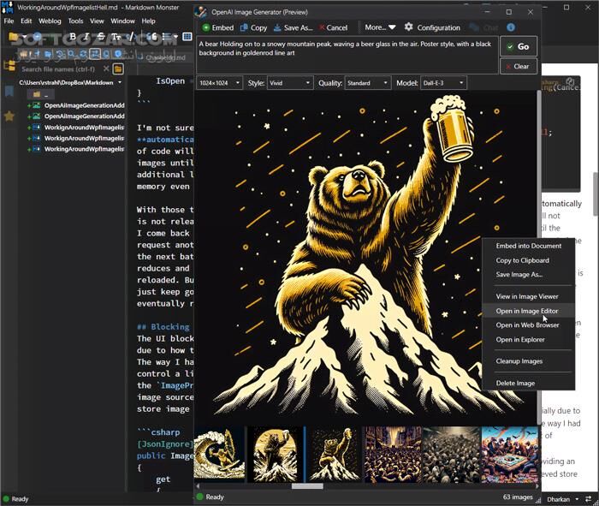Screen dimensions: 599x506
Task: Insert a table with the table icon
Action: 187,37
